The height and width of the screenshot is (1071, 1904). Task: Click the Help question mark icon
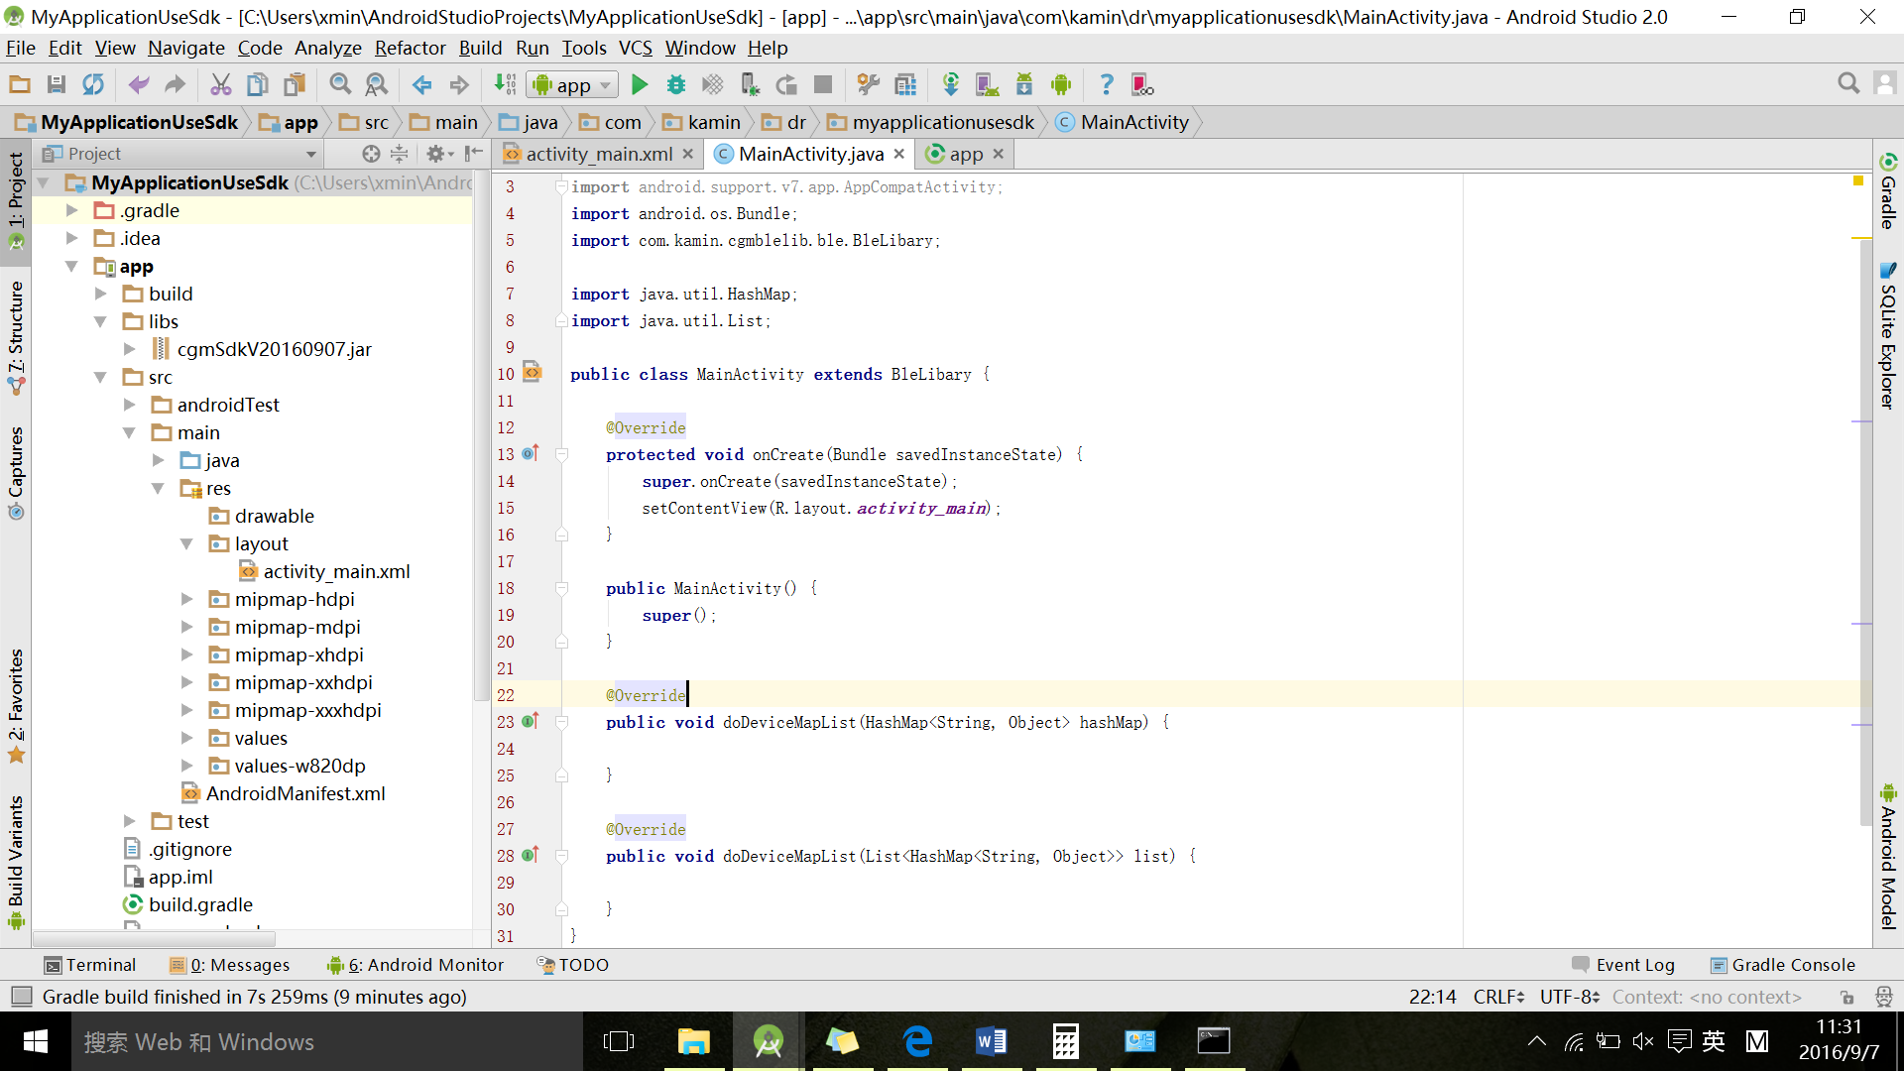pos(1107,85)
